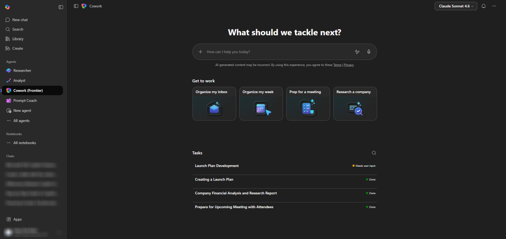
Task: Open the Claude Sonnet 4.6 model dropdown
Action: pos(455,6)
